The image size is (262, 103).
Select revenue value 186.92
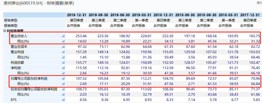point(125,36)
